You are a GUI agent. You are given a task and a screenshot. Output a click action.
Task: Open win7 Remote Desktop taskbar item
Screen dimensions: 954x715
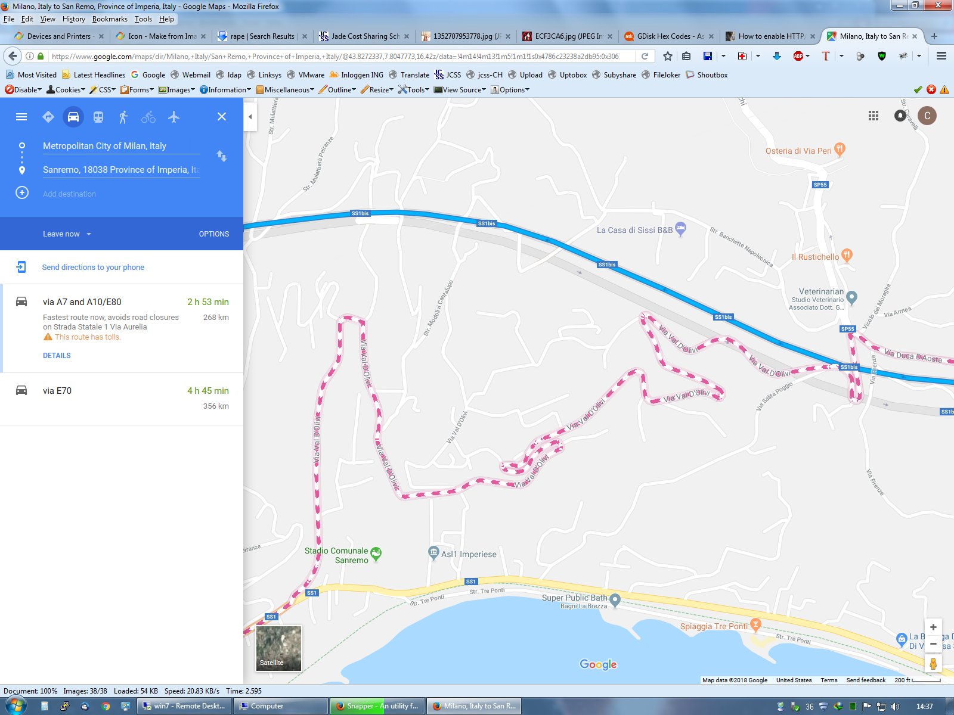pyautogui.click(x=184, y=706)
